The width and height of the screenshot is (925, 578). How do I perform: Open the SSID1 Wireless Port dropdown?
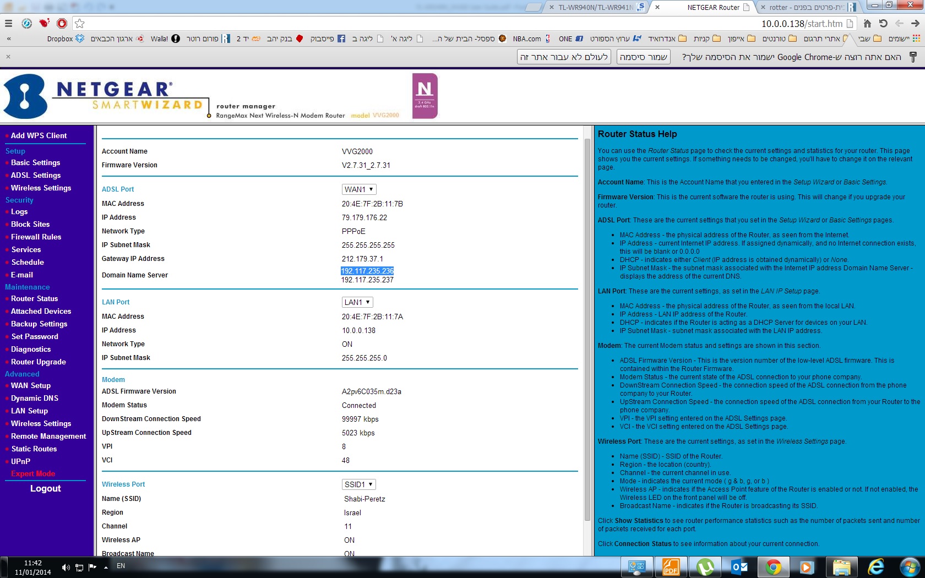tap(358, 484)
